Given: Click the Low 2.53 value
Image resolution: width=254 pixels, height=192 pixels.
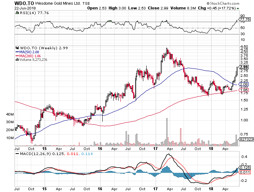Looking at the screenshot, I should (x=137, y=8).
